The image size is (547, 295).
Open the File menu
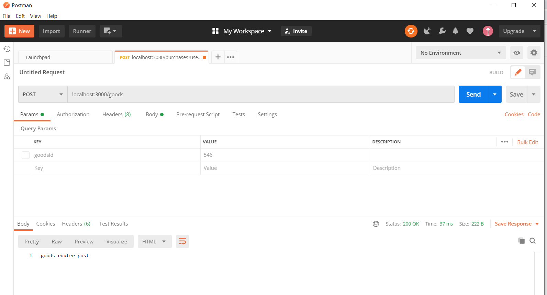pos(7,16)
